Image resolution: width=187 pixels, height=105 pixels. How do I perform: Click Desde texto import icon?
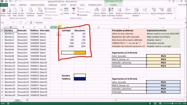[15, 12]
